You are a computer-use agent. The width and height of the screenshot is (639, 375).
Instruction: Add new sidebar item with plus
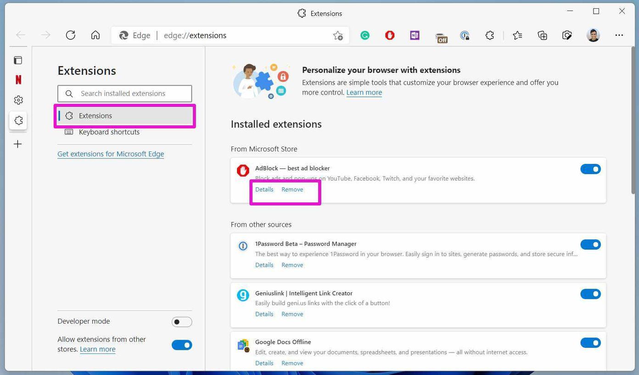point(18,144)
